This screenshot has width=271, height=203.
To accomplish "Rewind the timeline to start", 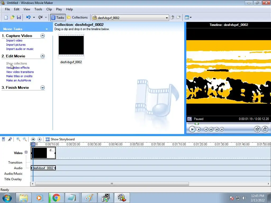I will [x=33, y=139].
